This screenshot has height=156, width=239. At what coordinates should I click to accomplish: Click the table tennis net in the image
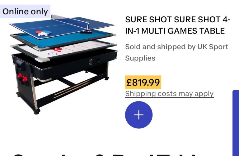pos(70,21)
